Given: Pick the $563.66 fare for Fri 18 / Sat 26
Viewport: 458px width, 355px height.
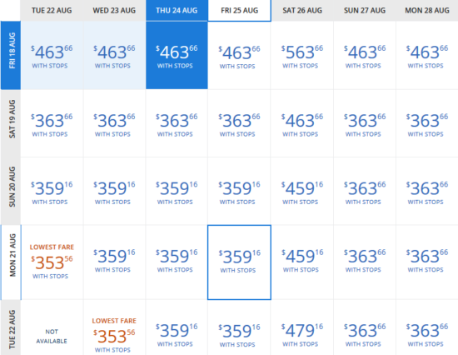Looking at the screenshot, I should point(302,55).
